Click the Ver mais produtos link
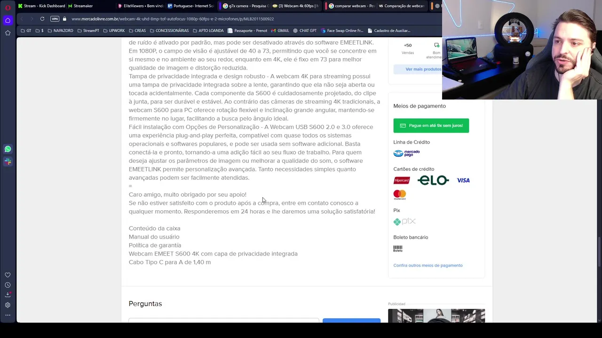The image size is (602, 338). click(x=423, y=69)
